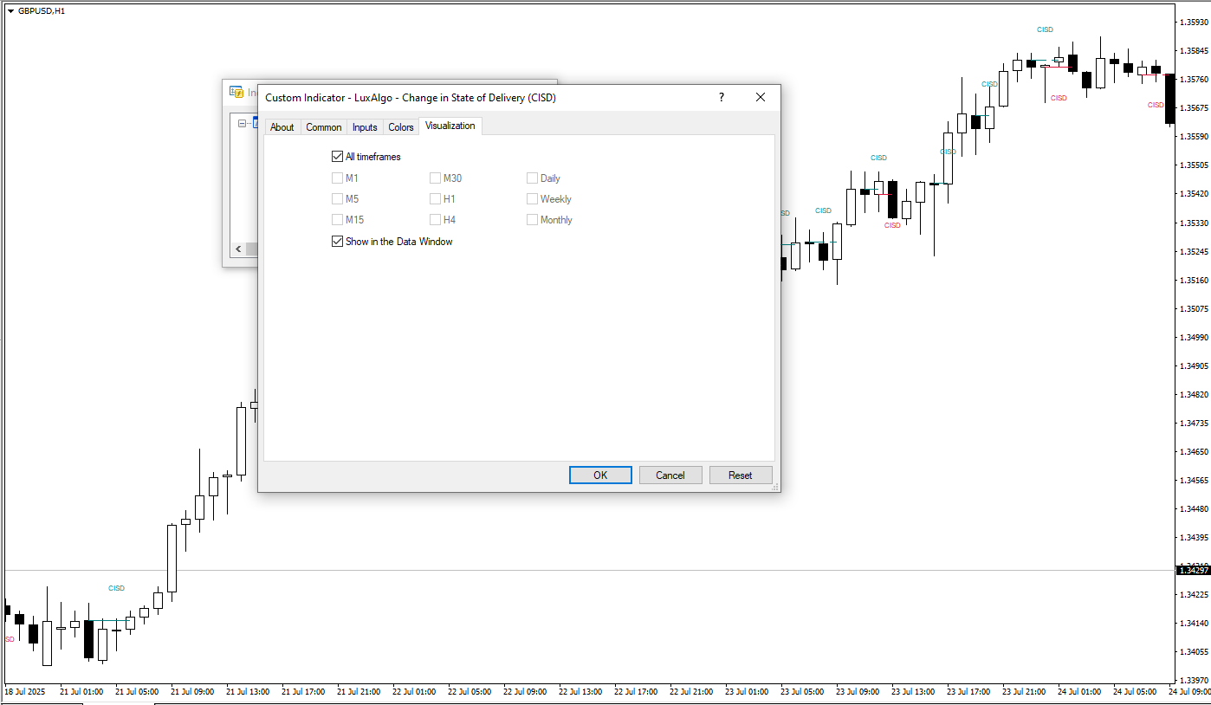The image size is (1211, 705).
Task: Disable Show in the Data Window
Action: [x=338, y=242]
